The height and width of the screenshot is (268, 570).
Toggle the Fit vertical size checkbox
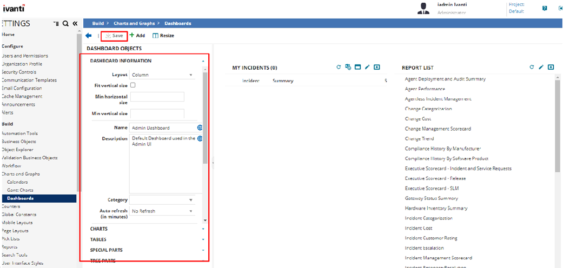tap(133, 85)
